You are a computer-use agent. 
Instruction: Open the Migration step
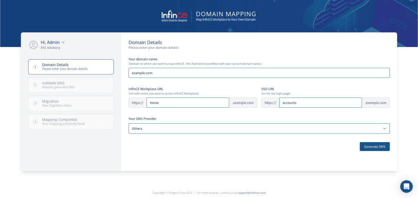point(71,103)
